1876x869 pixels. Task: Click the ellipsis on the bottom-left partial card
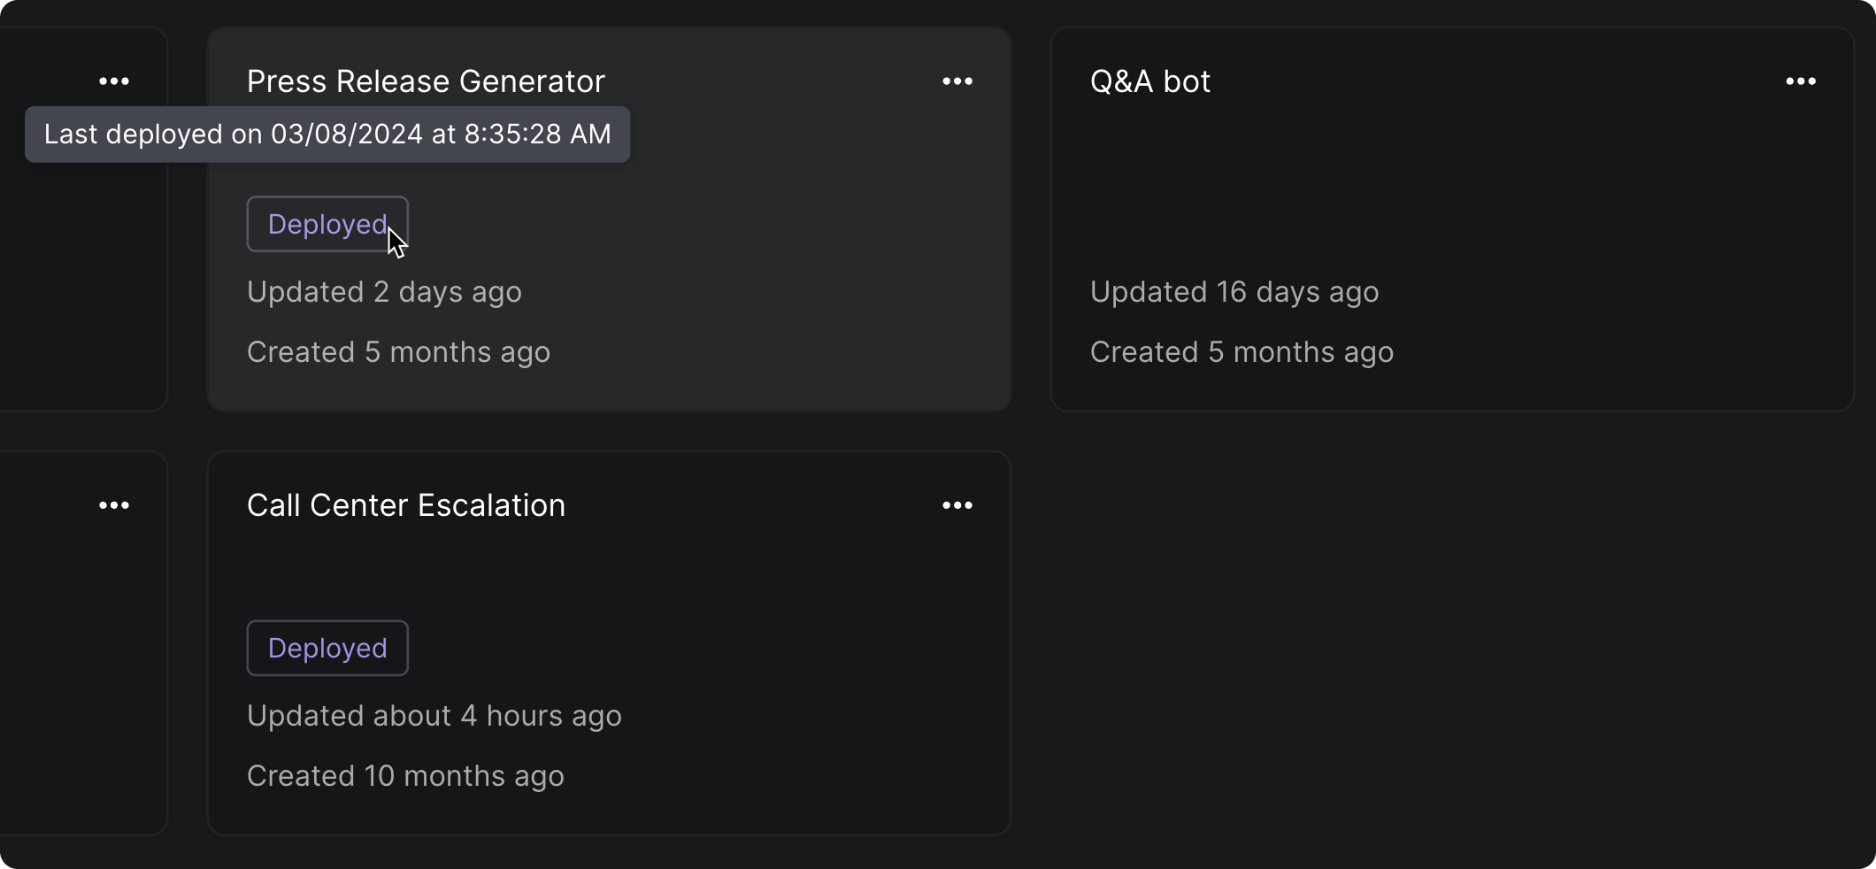click(114, 505)
